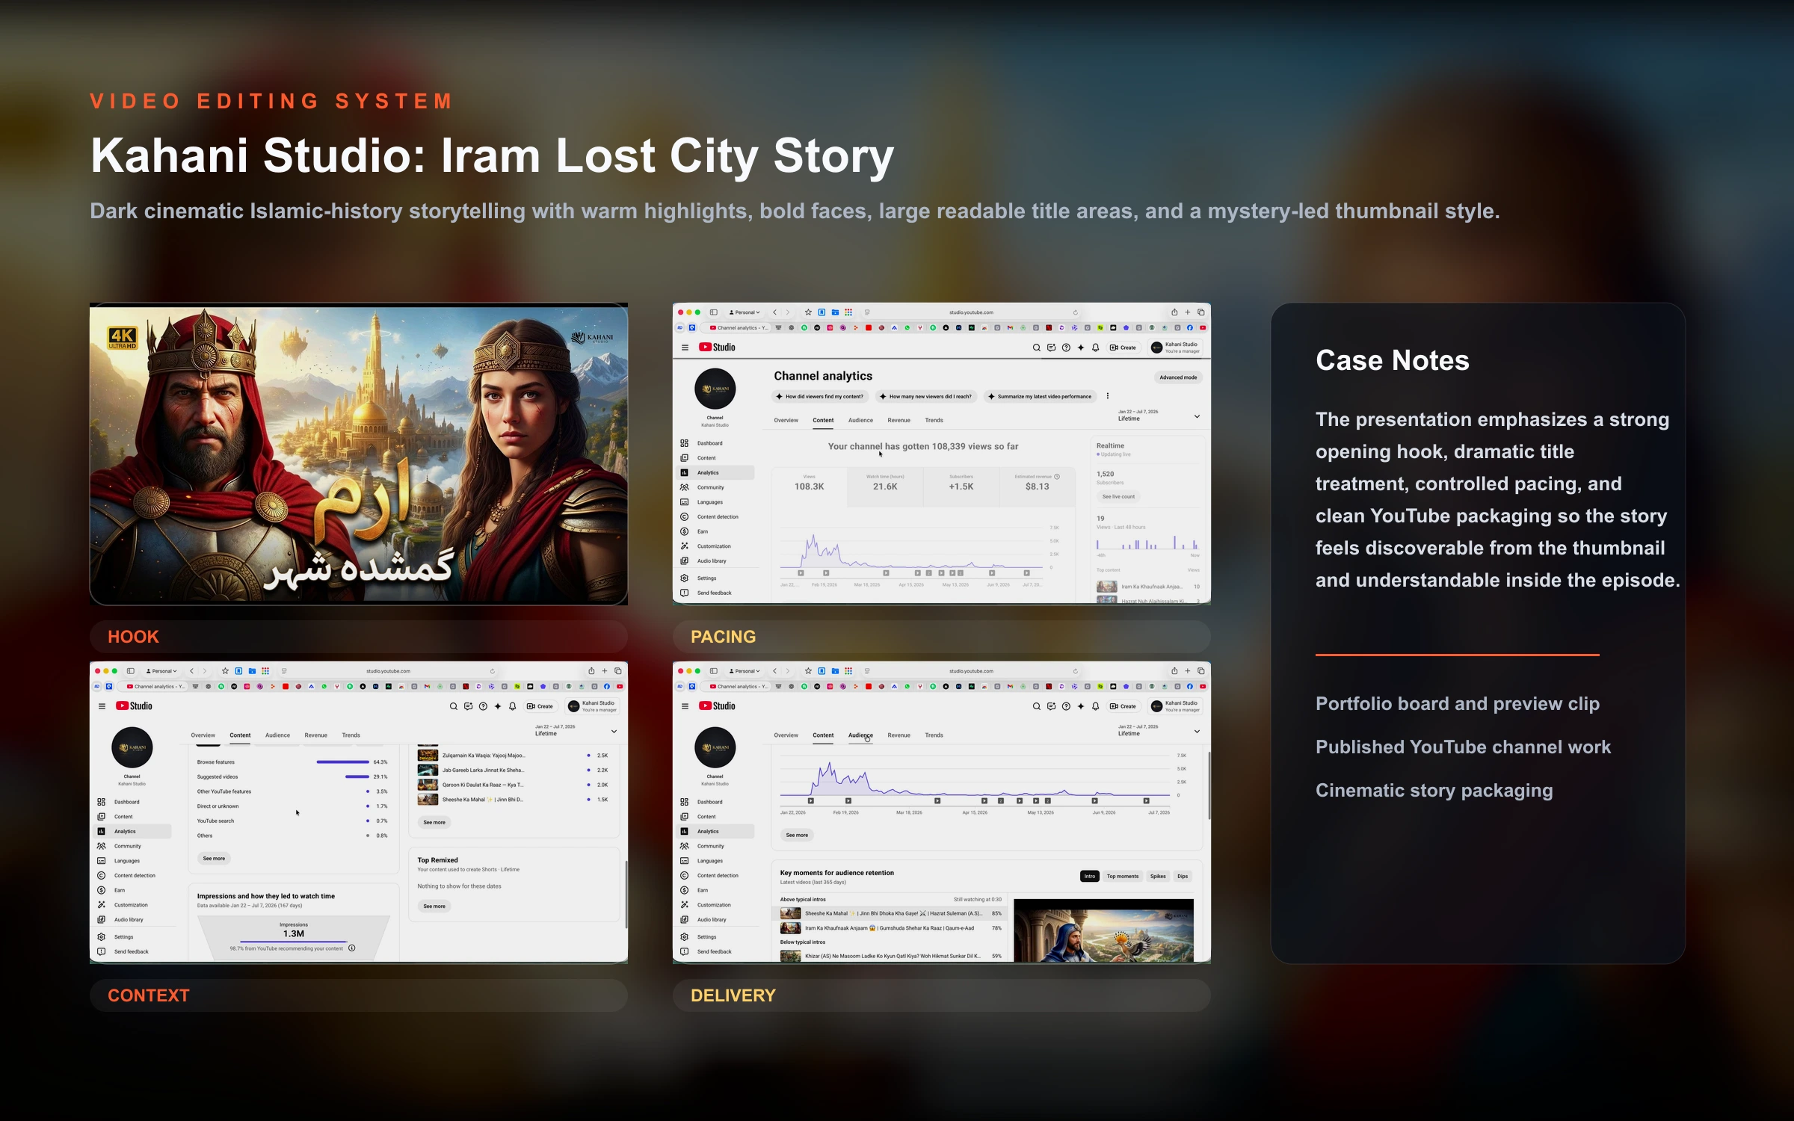
Task: Select the Dips chip in DELIVERY screenshot
Action: (x=1183, y=876)
